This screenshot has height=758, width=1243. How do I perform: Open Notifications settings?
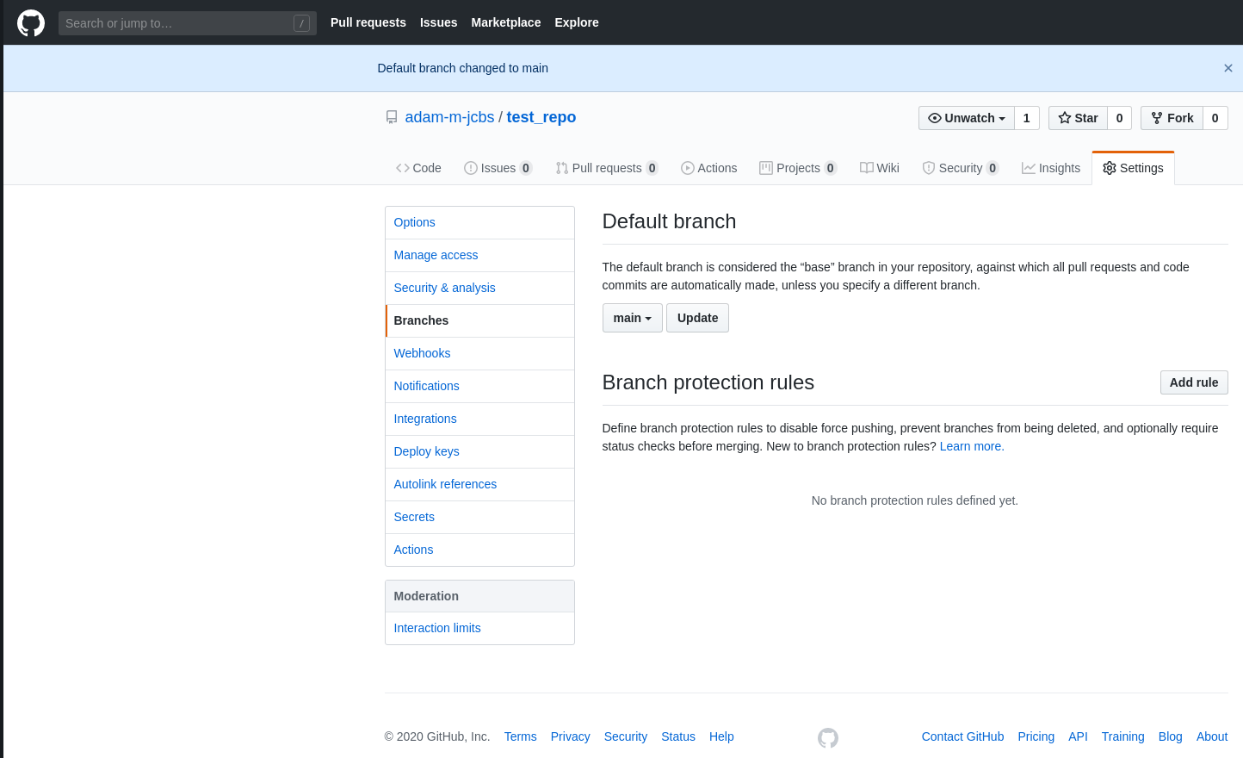[479, 386]
